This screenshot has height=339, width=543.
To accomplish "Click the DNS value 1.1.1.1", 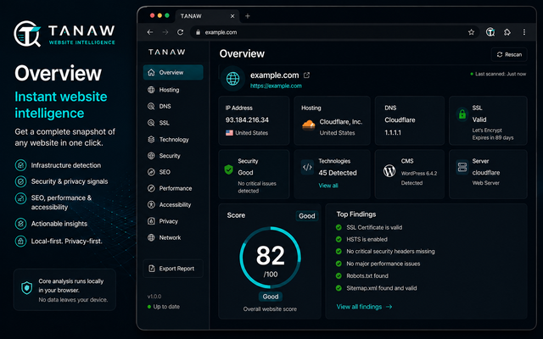I will 393,133.
